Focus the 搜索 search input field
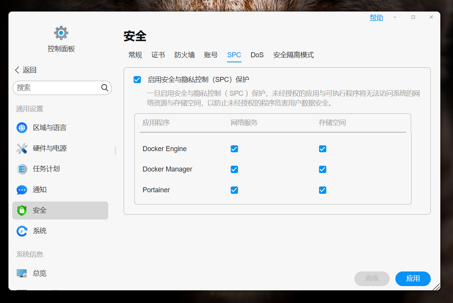453x303 pixels. [x=62, y=88]
